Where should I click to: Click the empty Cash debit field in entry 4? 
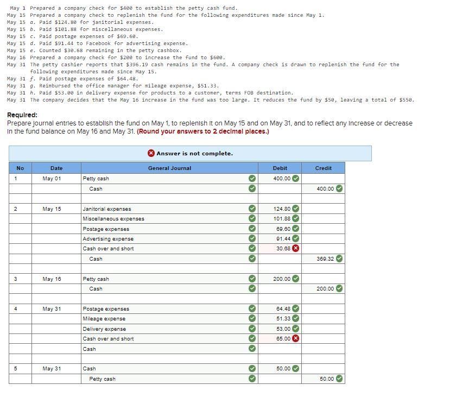[x=280, y=349]
